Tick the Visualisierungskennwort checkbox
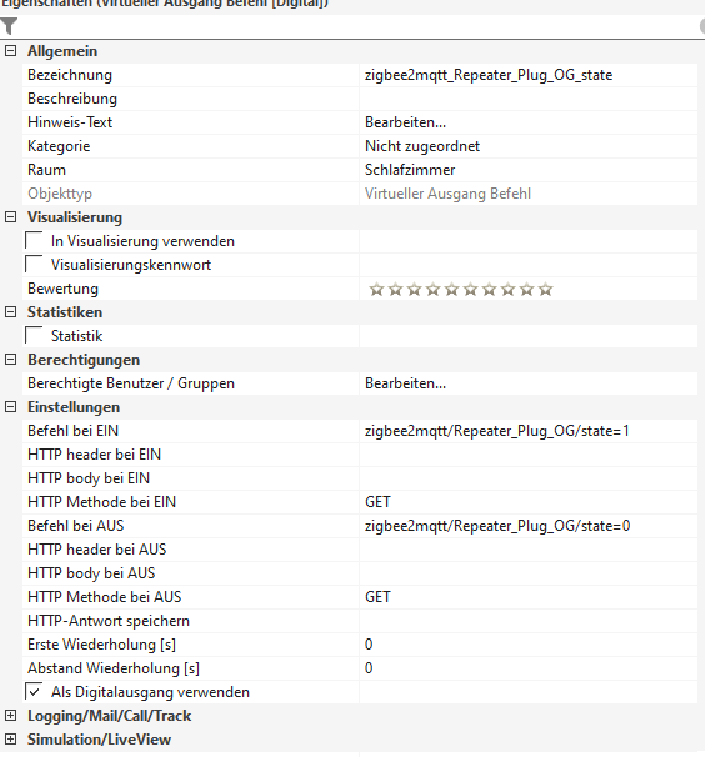This screenshot has height=757, width=705. 34,265
